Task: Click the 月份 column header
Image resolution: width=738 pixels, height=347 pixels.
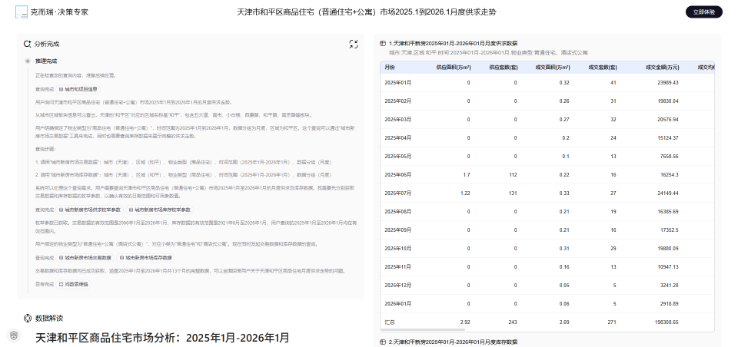Action: point(390,68)
